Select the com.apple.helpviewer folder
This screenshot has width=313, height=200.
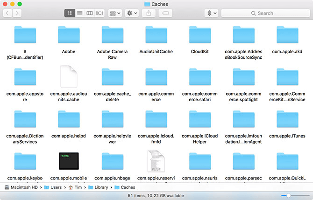point(113,119)
